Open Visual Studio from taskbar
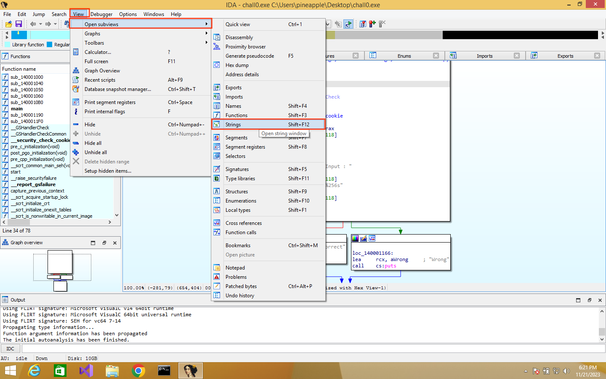 (x=86, y=371)
